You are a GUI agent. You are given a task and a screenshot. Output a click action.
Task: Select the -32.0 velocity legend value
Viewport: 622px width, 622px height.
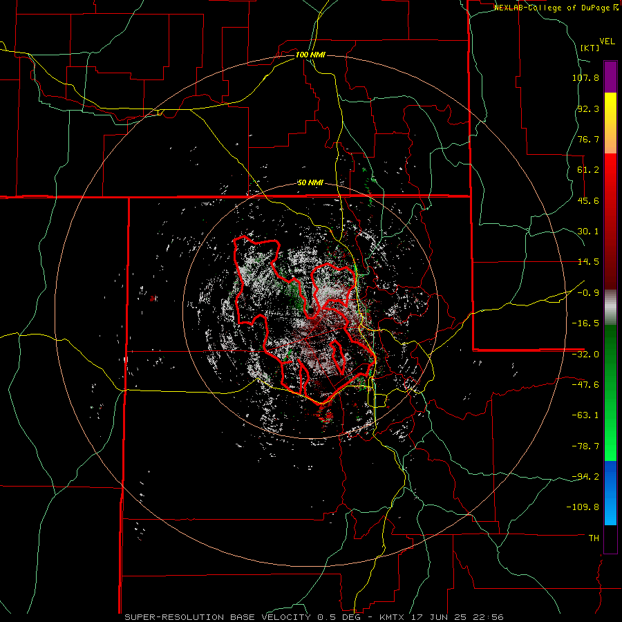[x=585, y=355]
